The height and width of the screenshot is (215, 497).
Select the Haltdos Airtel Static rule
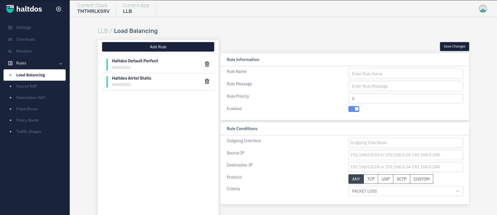click(x=158, y=81)
